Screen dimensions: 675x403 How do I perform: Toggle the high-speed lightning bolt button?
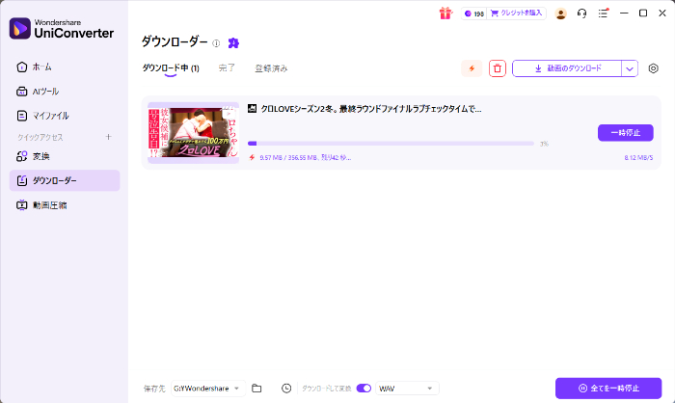click(x=472, y=68)
